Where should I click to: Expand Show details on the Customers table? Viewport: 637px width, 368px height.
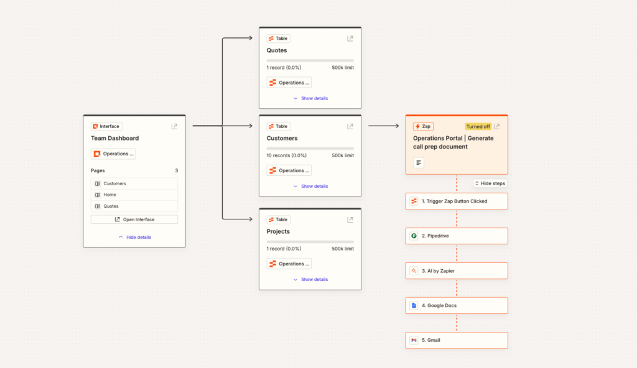point(310,186)
